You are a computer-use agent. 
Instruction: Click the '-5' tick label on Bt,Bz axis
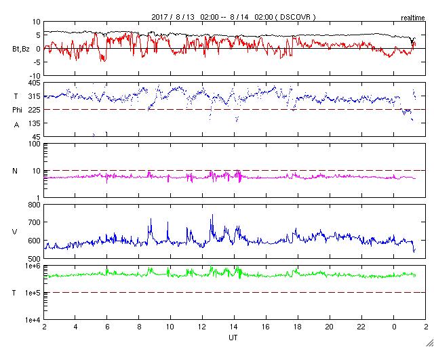tap(37, 62)
